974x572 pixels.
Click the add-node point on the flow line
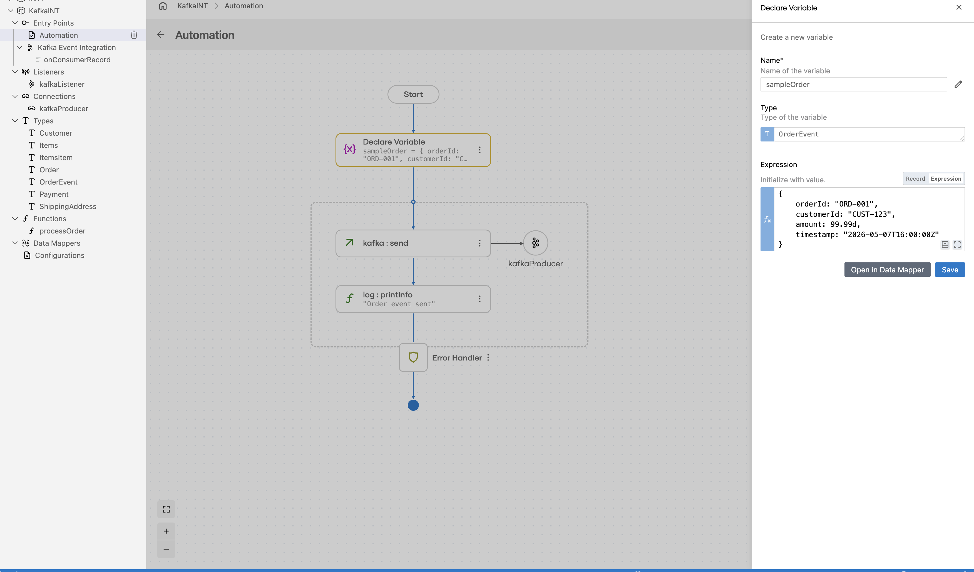(413, 202)
